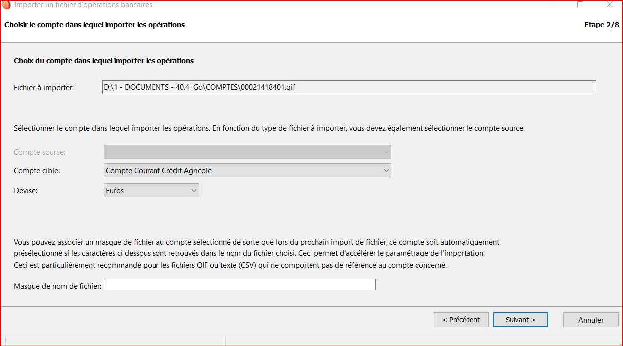Click the window title Importer un fichier d'opérations bancaires
Viewport: 623px width, 346px height.
83,5
